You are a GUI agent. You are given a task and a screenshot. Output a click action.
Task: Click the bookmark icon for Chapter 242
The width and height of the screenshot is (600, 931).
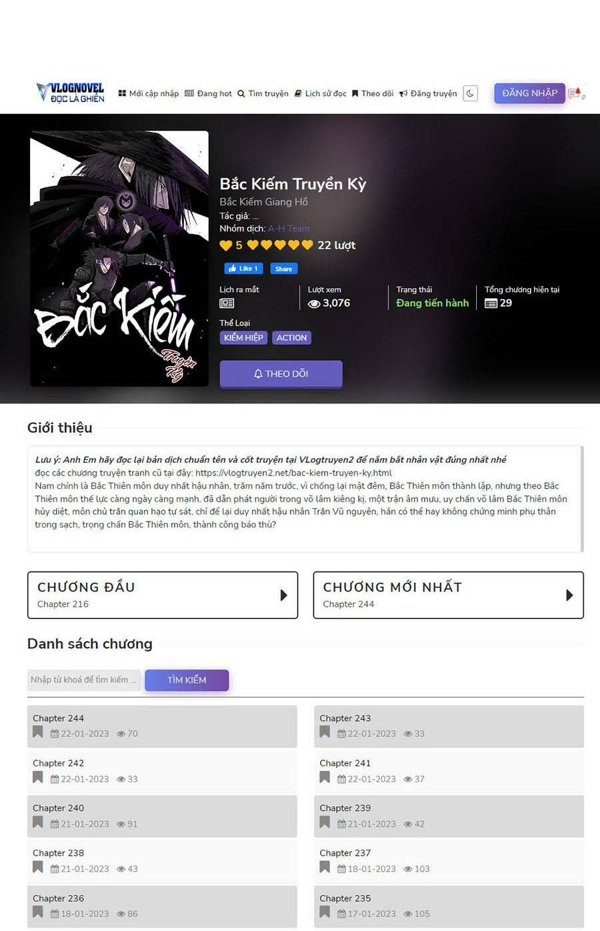pyautogui.click(x=38, y=778)
